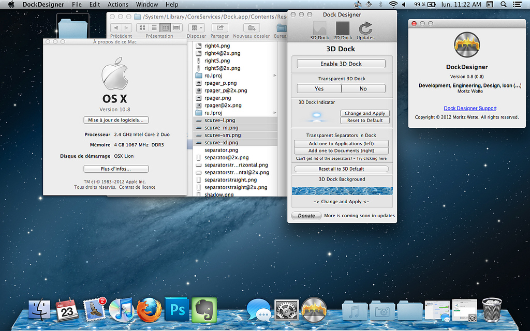The width and height of the screenshot is (530, 331).
Task: Select the file rpager_p.png
Action: point(220,83)
